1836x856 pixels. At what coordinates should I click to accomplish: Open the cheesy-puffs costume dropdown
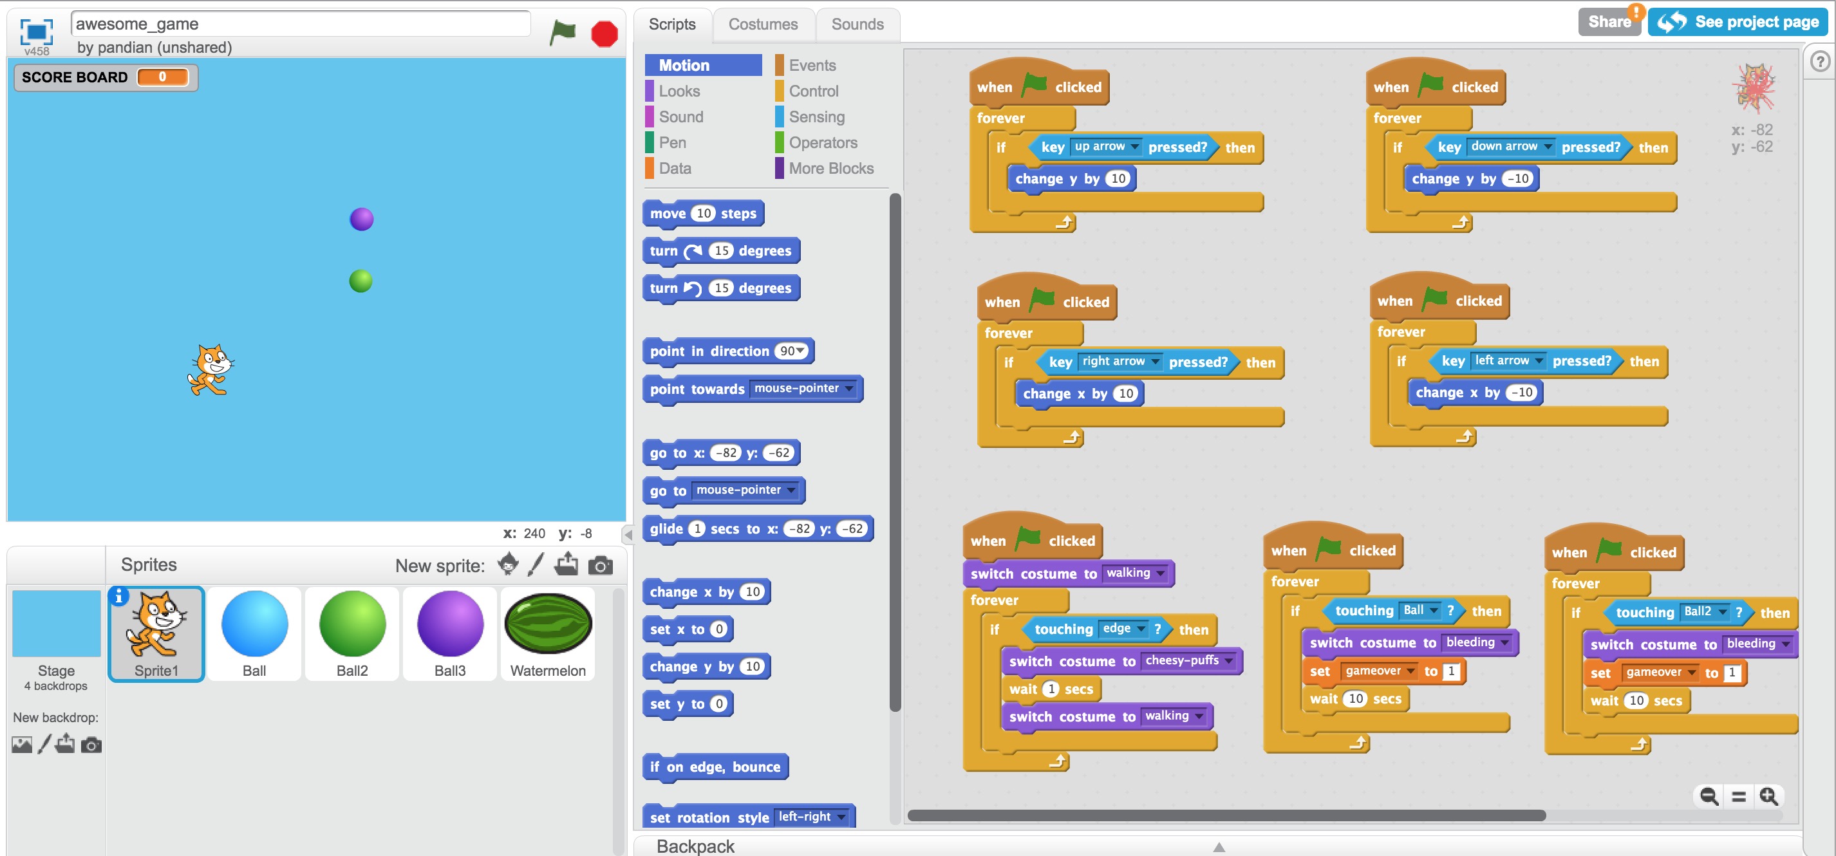point(1229,661)
